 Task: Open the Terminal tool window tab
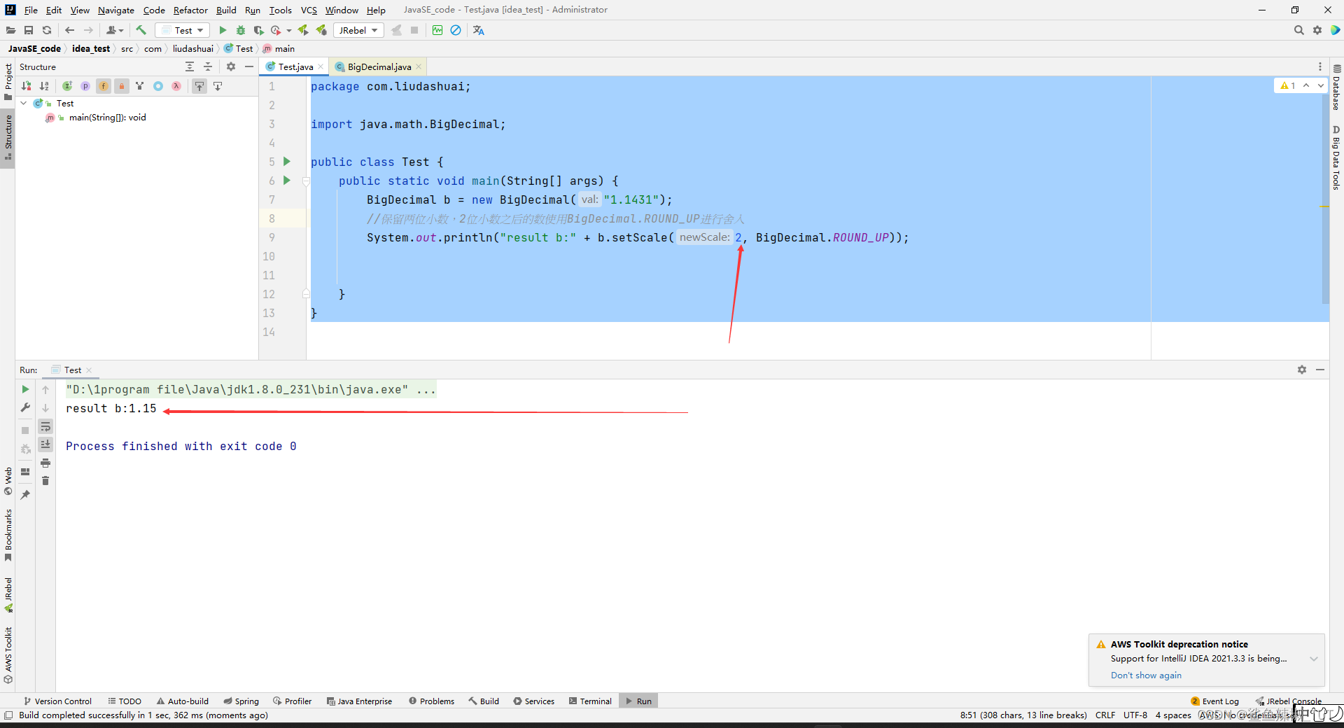(x=591, y=701)
